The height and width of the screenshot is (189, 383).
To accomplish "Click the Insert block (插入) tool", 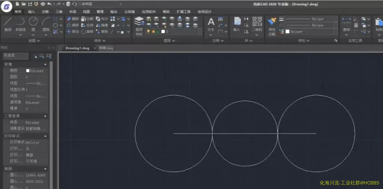I will click(x=236, y=24).
